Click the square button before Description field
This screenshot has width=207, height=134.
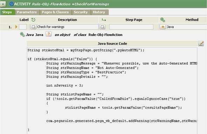coord(33,27)
